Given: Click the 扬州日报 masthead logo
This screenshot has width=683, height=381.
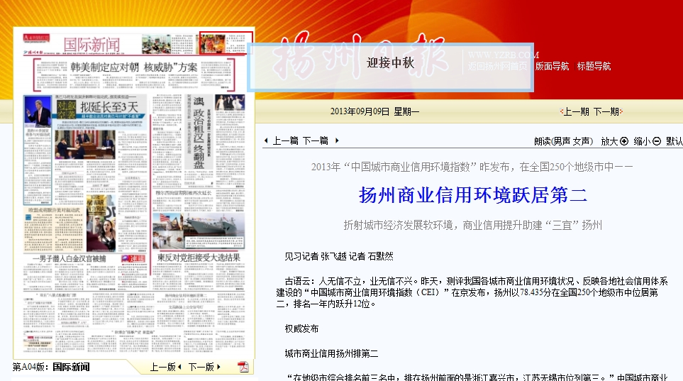Looking at the screenshot, I should coord(360,55).
